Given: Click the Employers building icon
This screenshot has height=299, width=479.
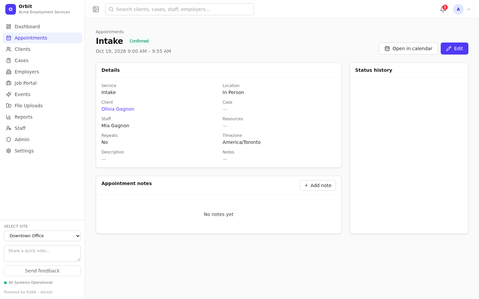Looking at the screenshot, I should 9,72.
